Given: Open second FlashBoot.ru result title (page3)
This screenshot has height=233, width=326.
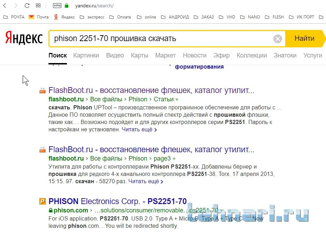Looking at the screenshot, I should (151, 149).
